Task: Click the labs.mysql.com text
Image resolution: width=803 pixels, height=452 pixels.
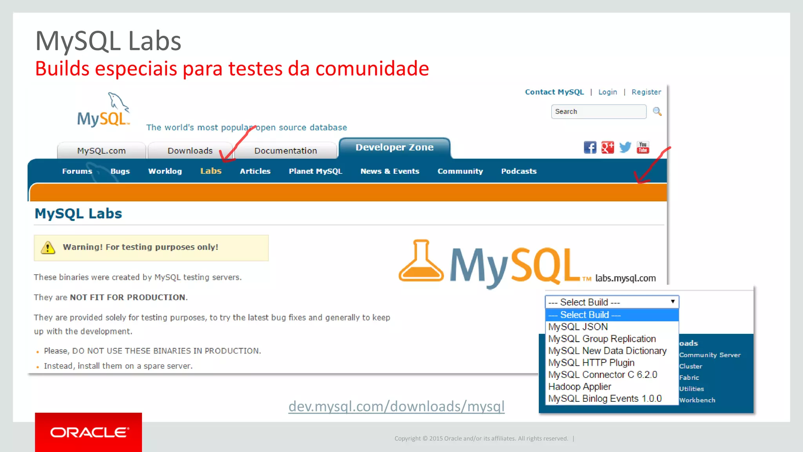Action: tap(625, 278)
